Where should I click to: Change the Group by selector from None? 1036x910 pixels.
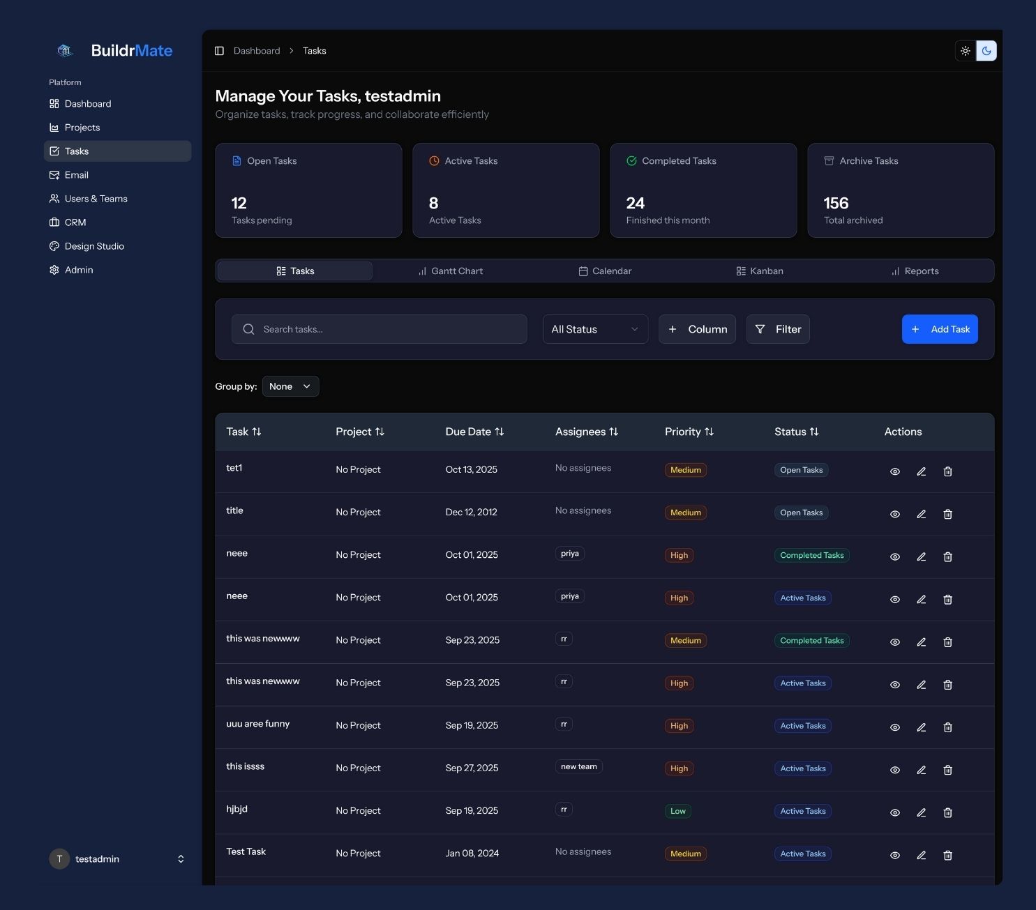click(x=290, y=386)
